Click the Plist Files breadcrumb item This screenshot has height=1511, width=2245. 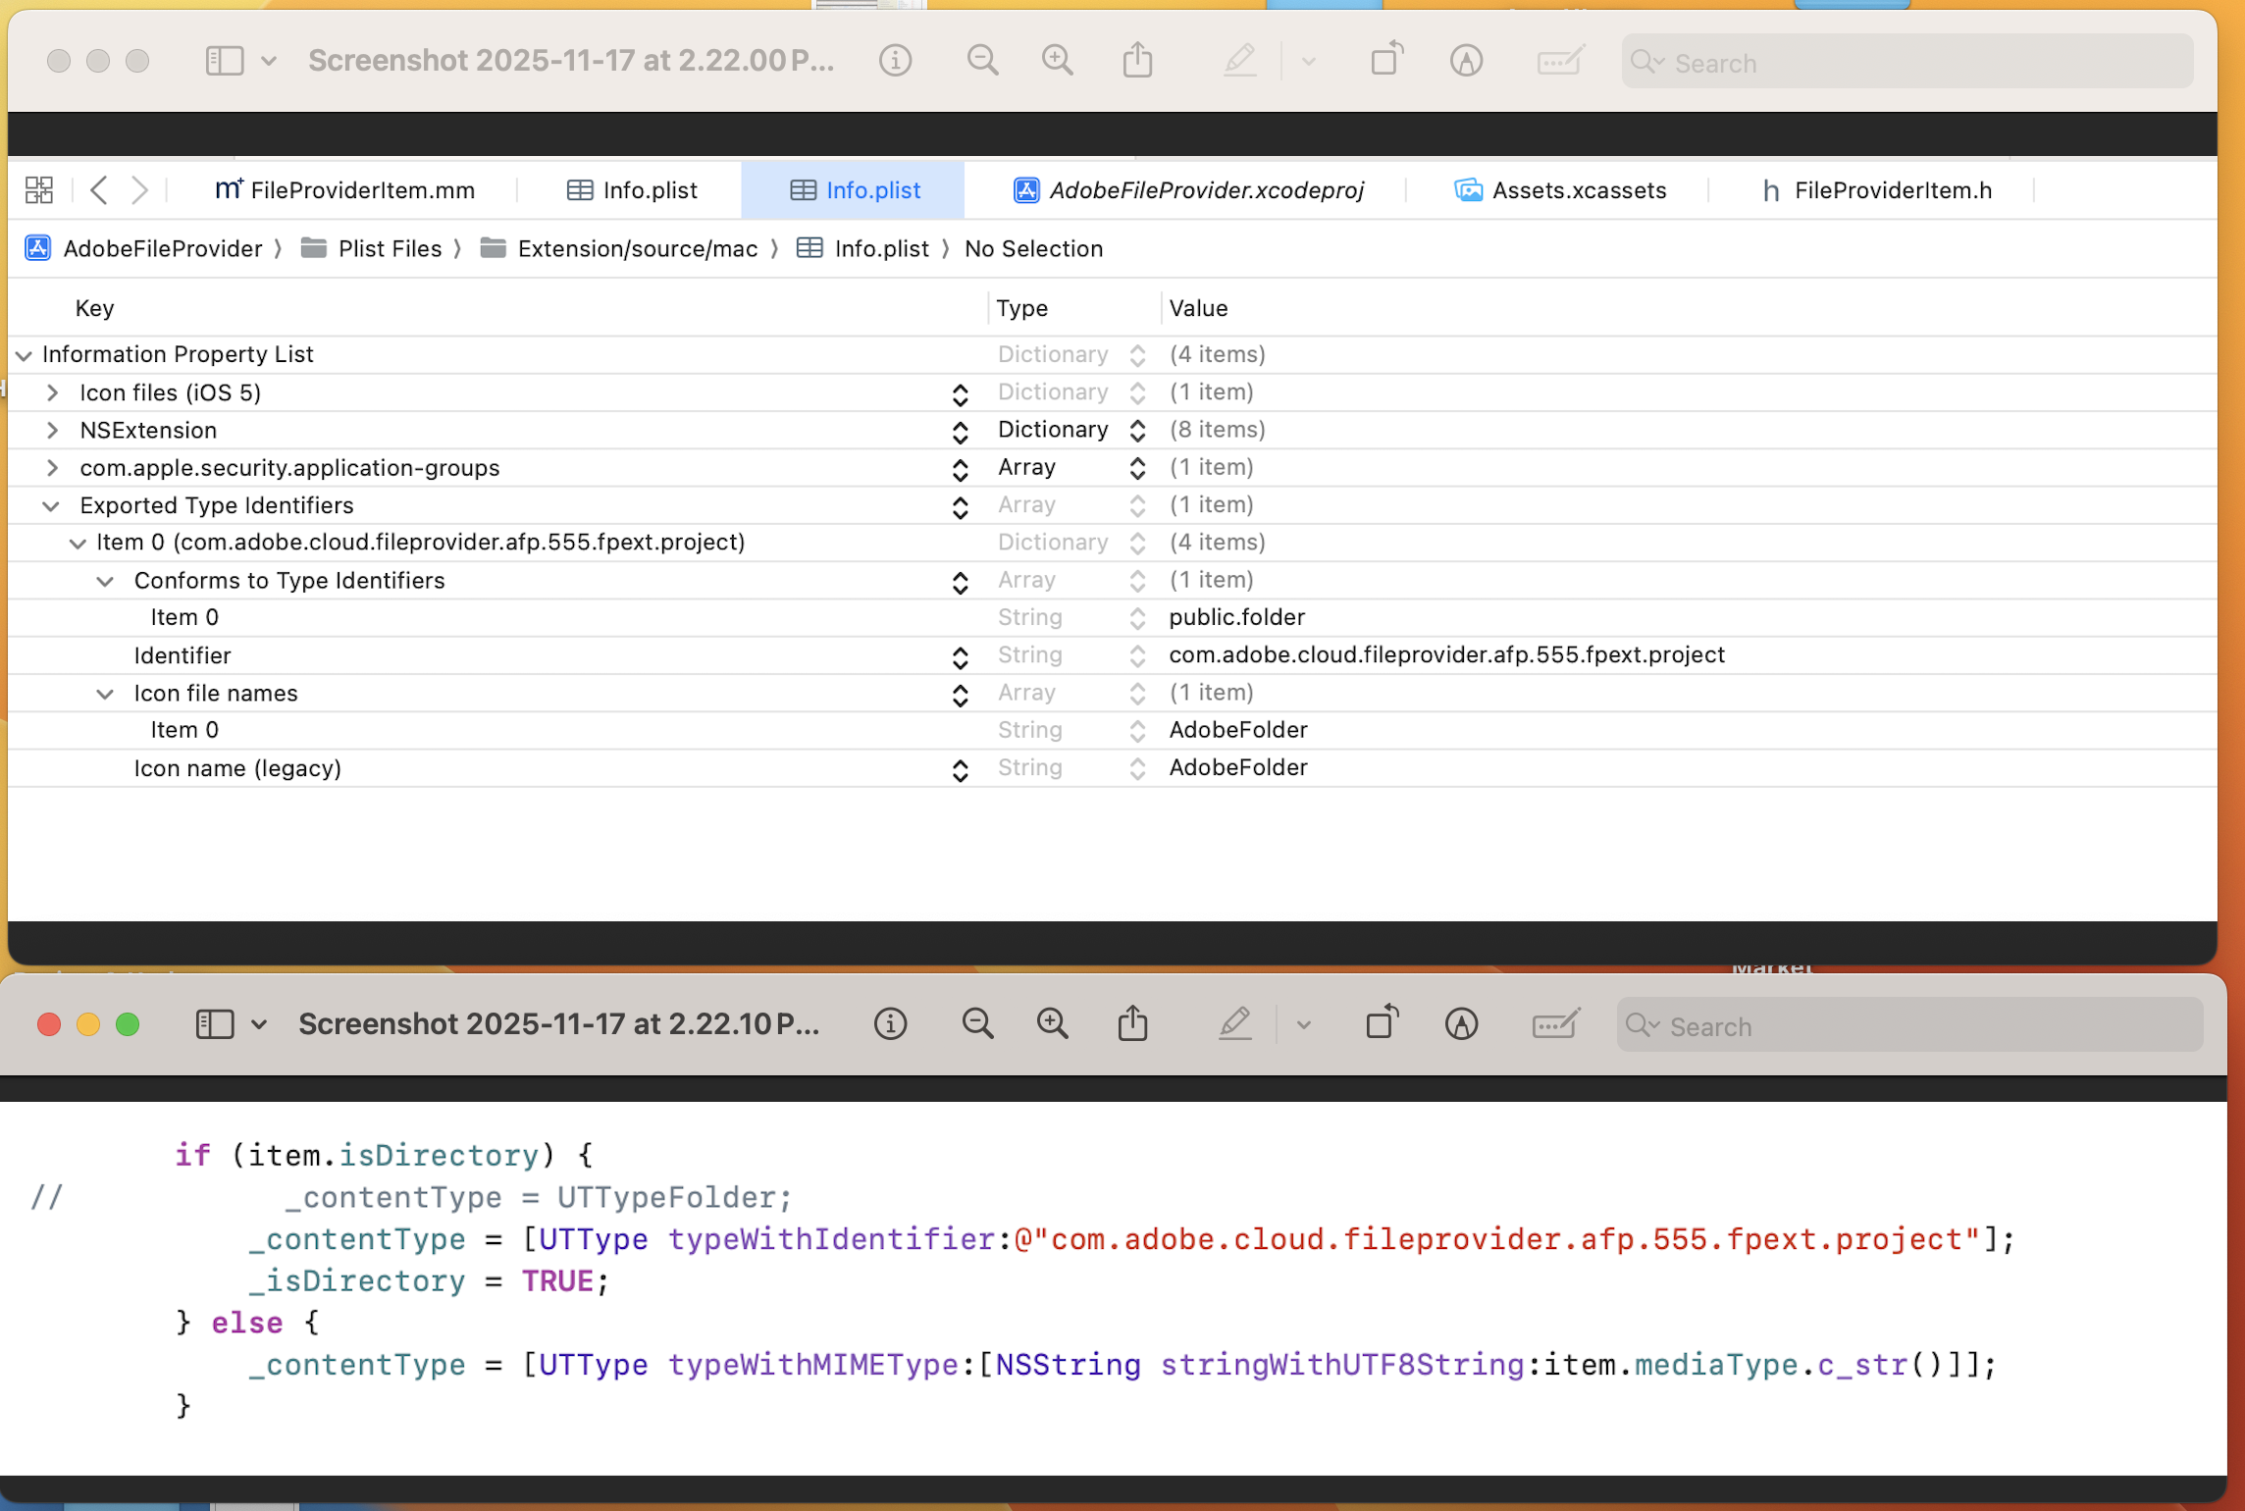click(389, 249)
